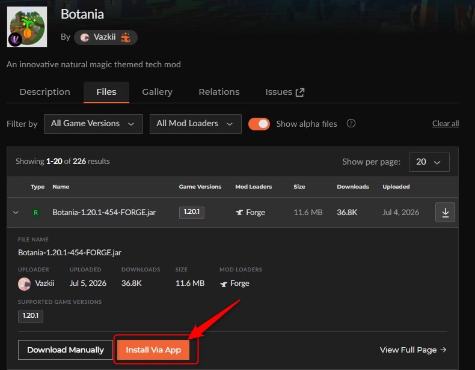Viewport: 475px width, 370px height.
Task: Collapse the expanded Botania file row chevron
Action: click(x=16, y=213)
